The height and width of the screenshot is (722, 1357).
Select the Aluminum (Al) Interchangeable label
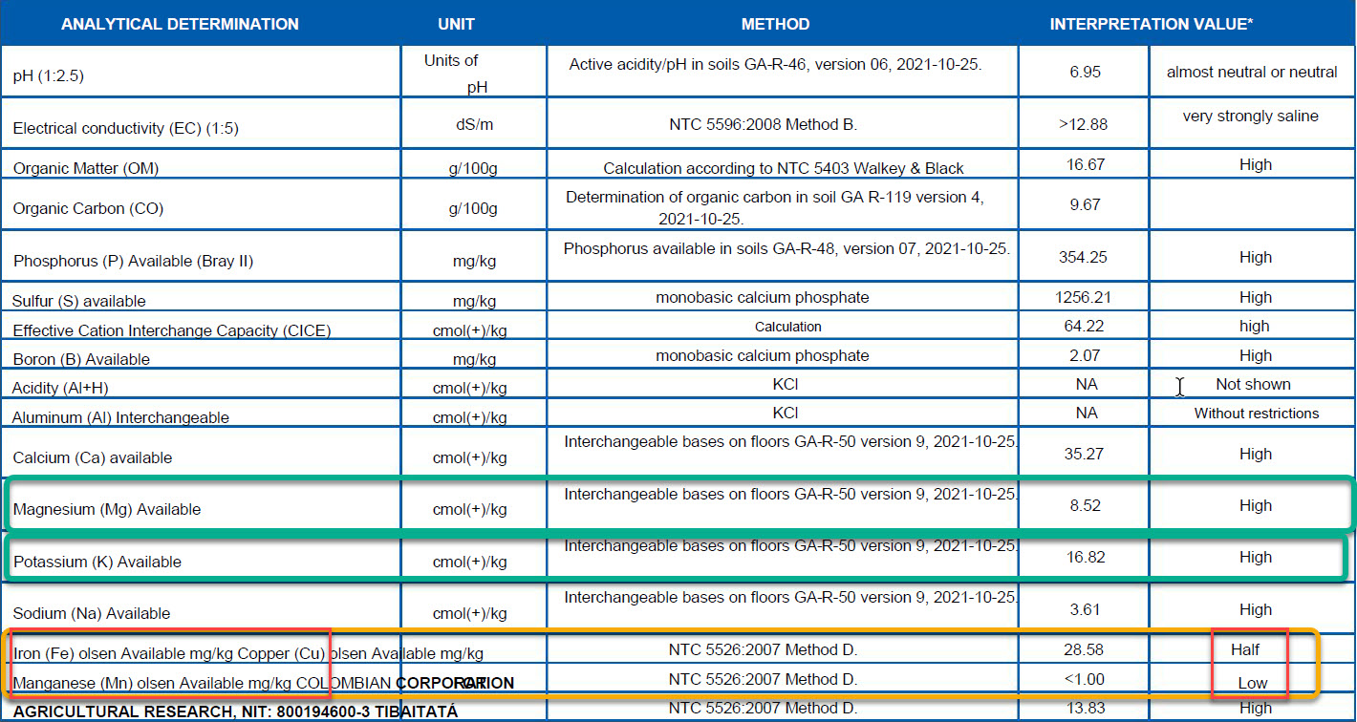click(120, 417)
